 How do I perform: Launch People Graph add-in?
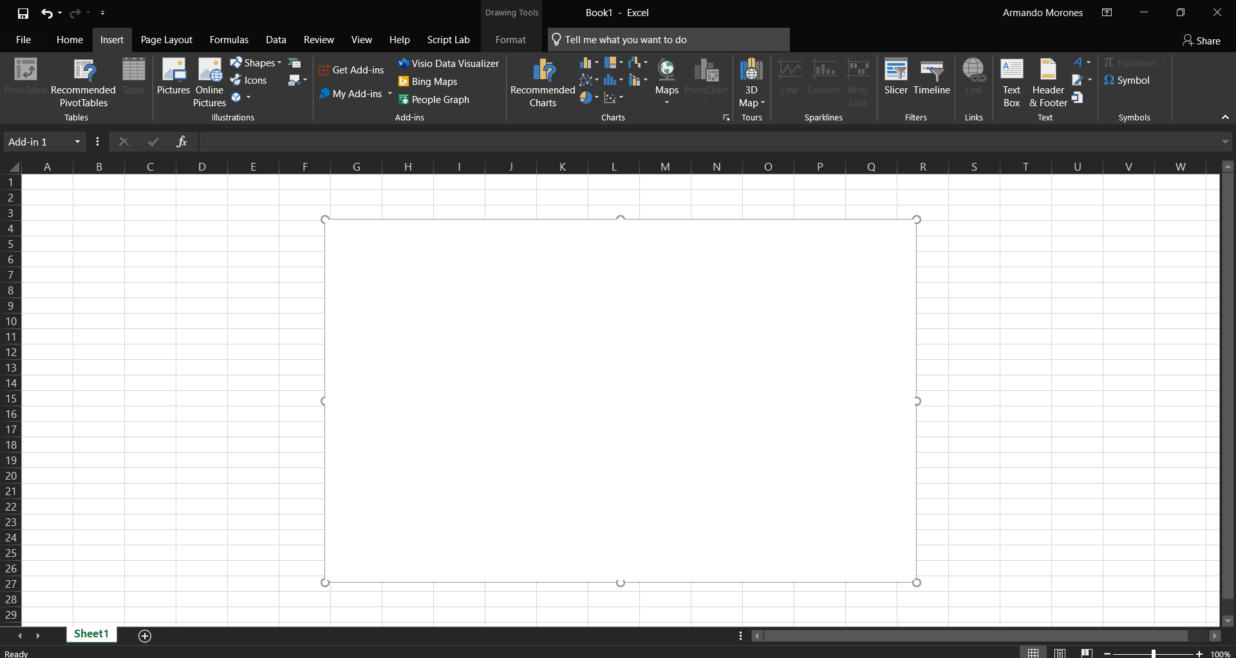pos(433,99)
